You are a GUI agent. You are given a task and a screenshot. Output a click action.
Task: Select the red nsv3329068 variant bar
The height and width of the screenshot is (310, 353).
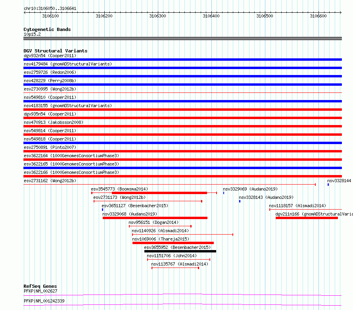[x=155, y=218]
